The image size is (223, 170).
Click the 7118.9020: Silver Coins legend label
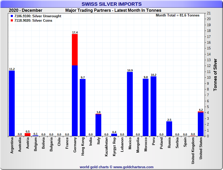pos(33,20)
